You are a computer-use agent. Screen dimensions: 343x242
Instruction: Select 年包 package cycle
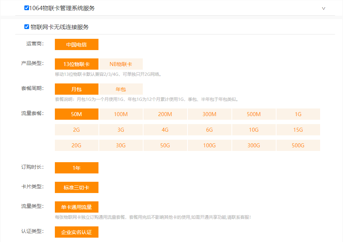121,89
